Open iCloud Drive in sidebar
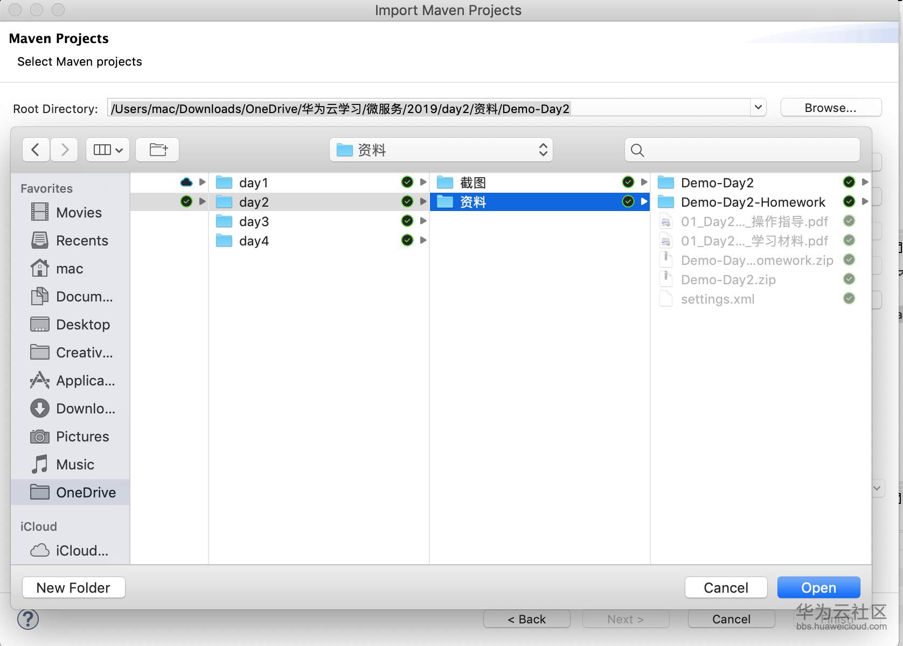The image size is (903, 646). [x=70, y=550]
